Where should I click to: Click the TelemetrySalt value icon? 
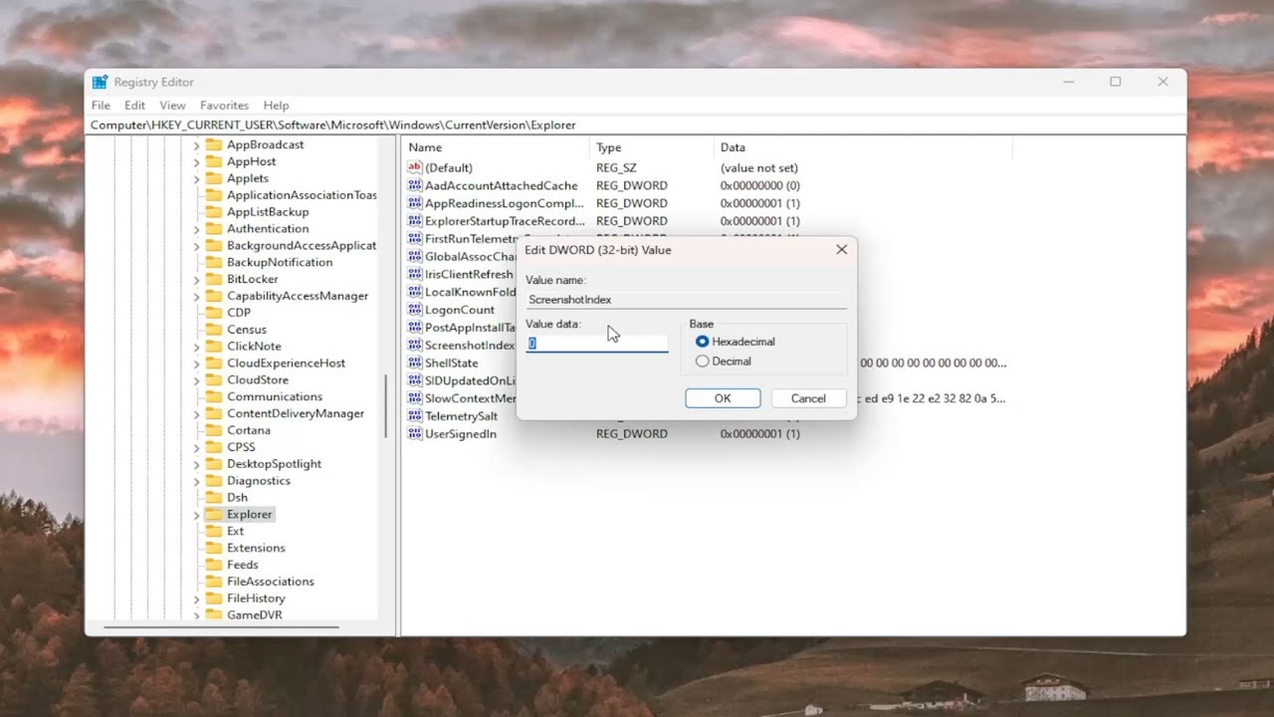(415, 415)
